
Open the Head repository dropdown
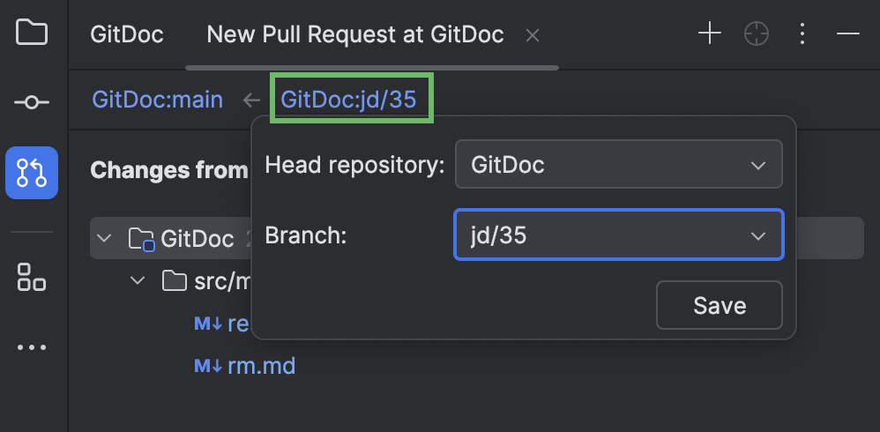618,164
